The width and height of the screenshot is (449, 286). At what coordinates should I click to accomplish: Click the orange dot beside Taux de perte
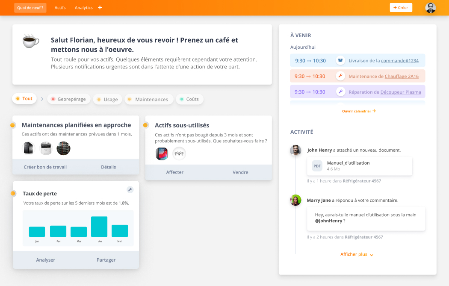(x=13, y=194)
